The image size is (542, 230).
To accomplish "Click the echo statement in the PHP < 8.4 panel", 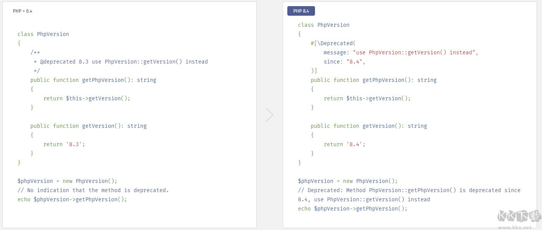I will coord(72,199).
